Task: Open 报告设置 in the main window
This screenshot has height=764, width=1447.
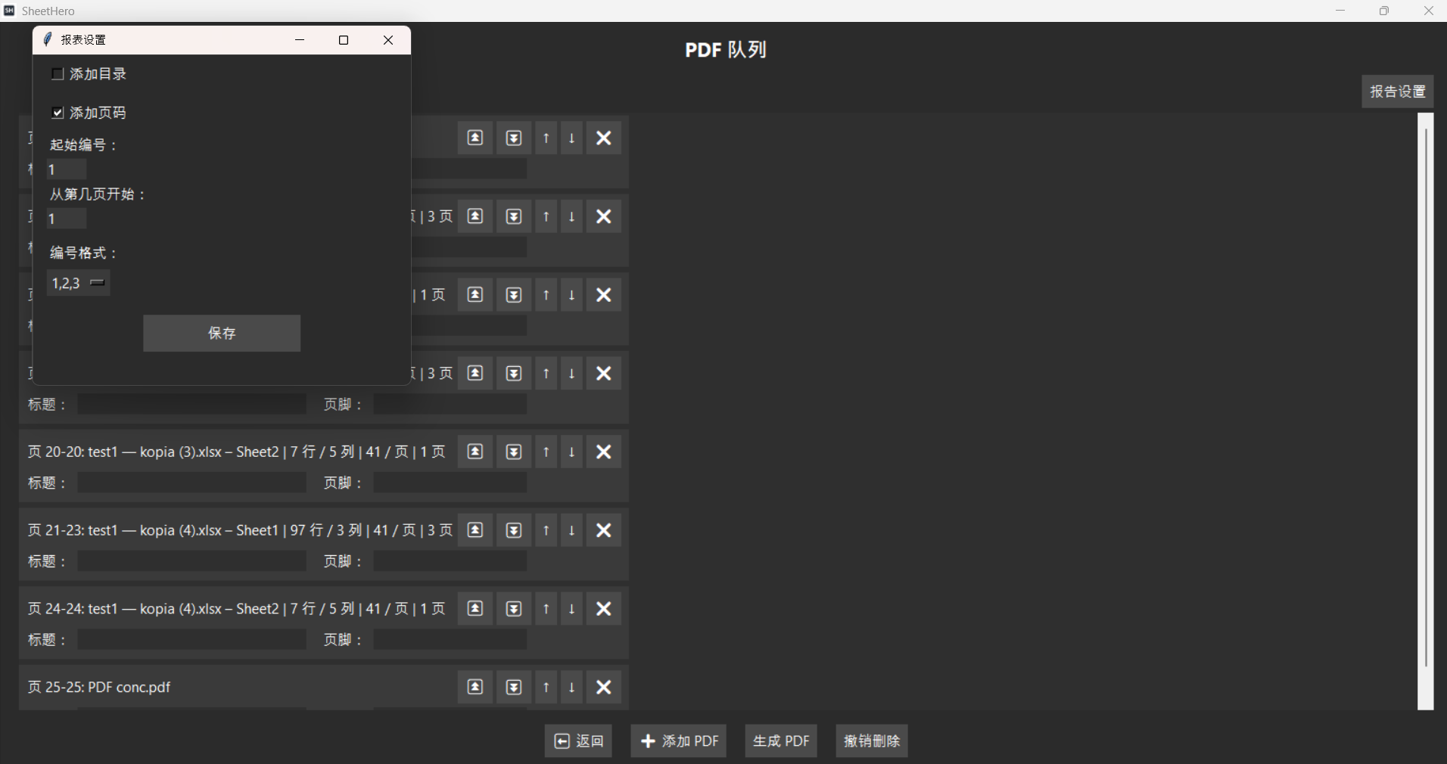Action: tap(1398, 92)
